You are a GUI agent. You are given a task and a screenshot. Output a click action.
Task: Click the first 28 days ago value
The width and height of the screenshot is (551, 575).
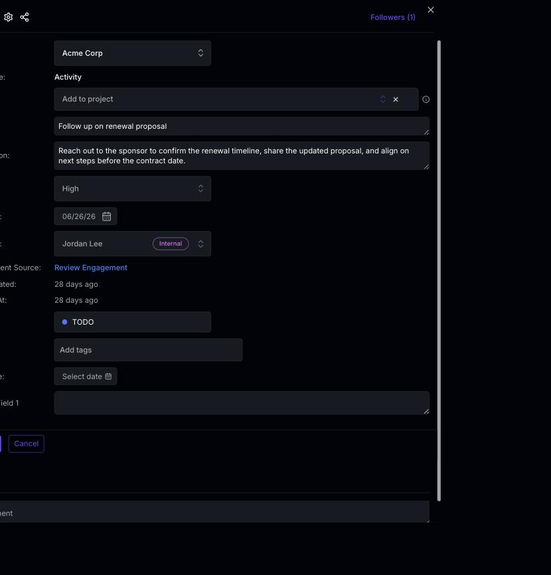pos(76,284)
